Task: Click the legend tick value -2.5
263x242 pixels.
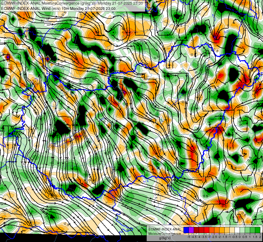Action: point(214,237)
